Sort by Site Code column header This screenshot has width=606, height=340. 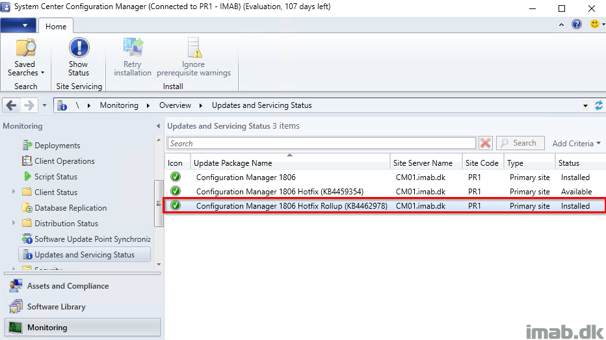[x=483, y=163]
